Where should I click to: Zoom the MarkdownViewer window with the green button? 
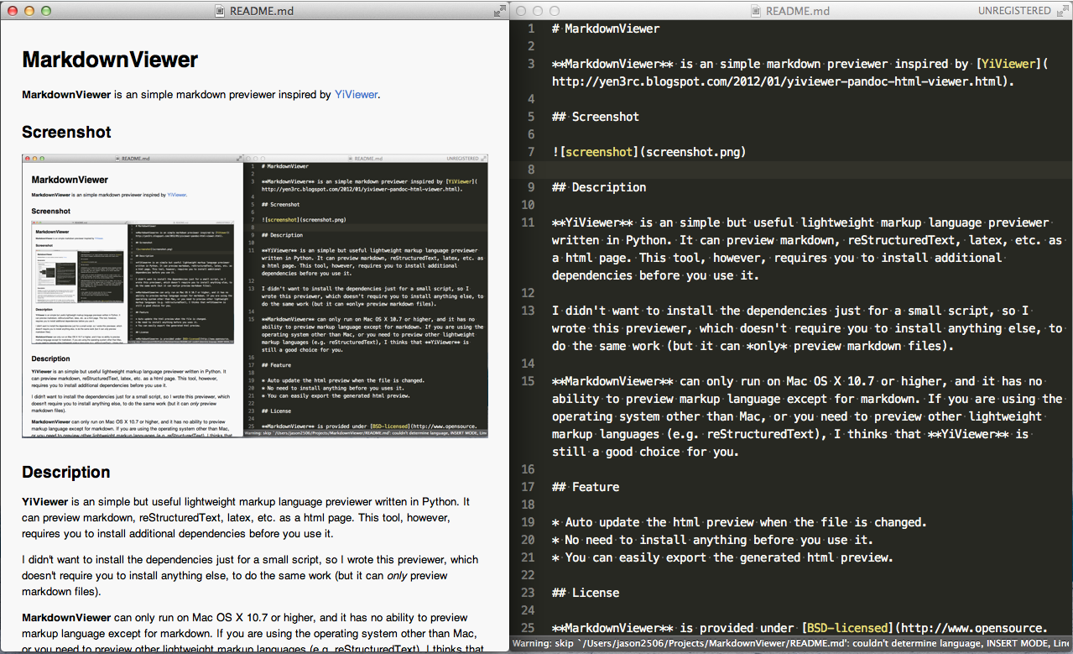[x=47, y=11]
